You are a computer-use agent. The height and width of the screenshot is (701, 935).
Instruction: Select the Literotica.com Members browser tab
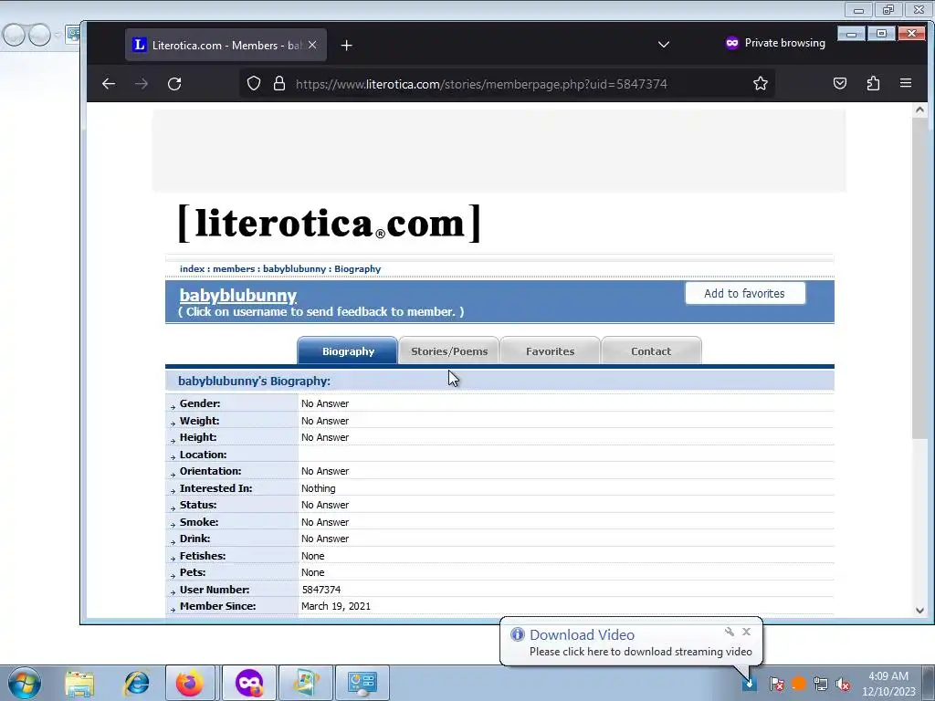(x=226, y=45)
